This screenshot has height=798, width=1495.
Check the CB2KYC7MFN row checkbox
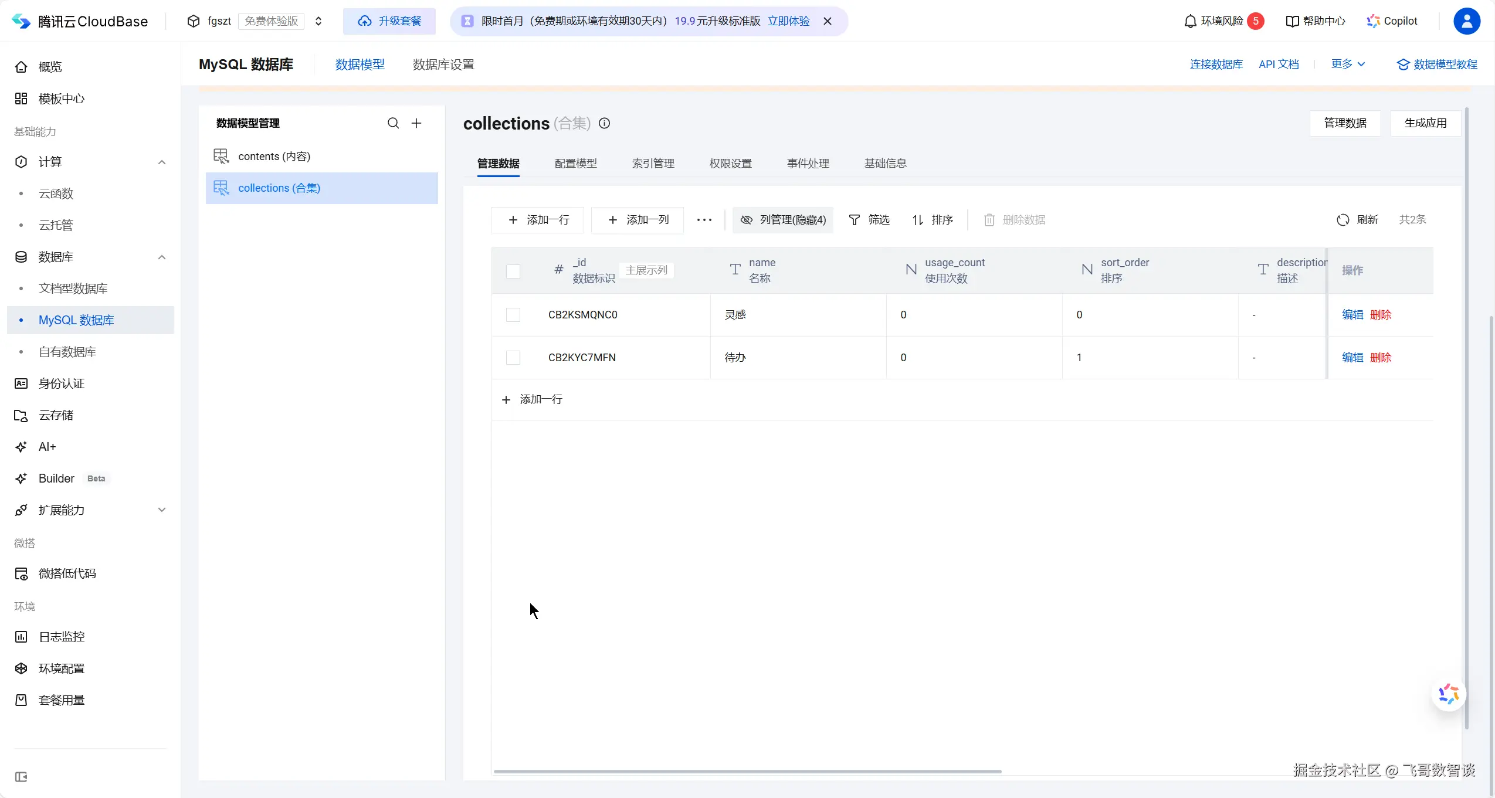tap(513, 358)
